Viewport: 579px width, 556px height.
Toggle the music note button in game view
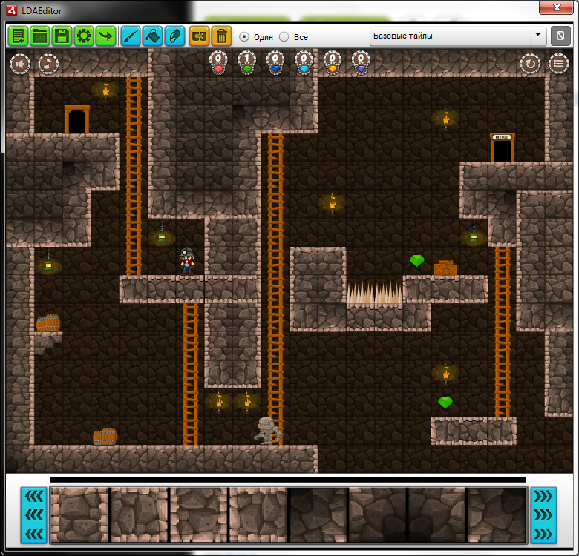[48, 64]
